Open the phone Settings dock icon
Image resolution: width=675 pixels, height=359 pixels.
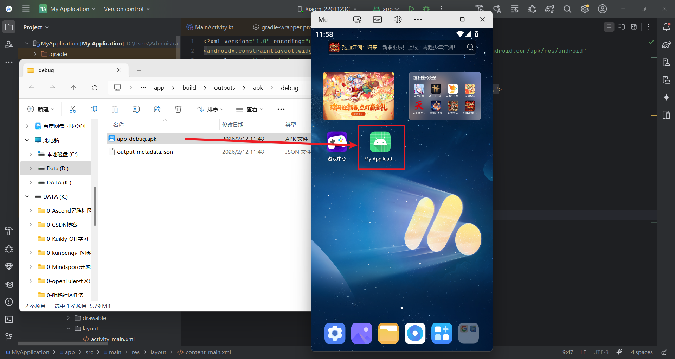335,333
